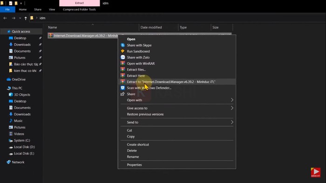The width and height of the screenshot is (326, 183).
Task: Click the red subscribe play logo
Action: point(316,172)
